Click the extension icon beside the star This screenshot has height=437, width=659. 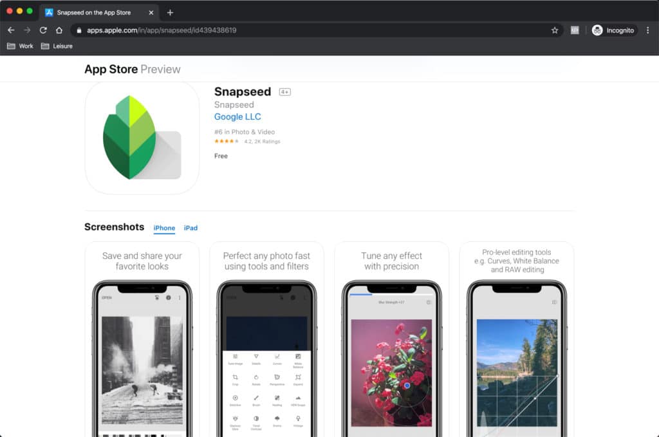pos(575,30)
